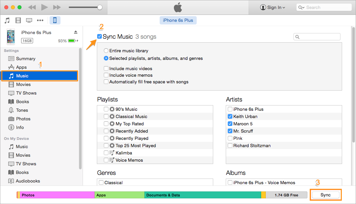Open the Sign In account menu
Viewport: 356px width, 204px height.
coord(272,7)
